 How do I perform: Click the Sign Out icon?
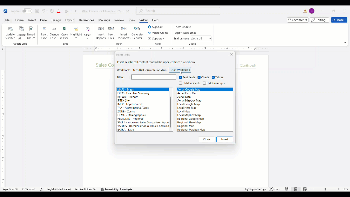pos(150,27)
